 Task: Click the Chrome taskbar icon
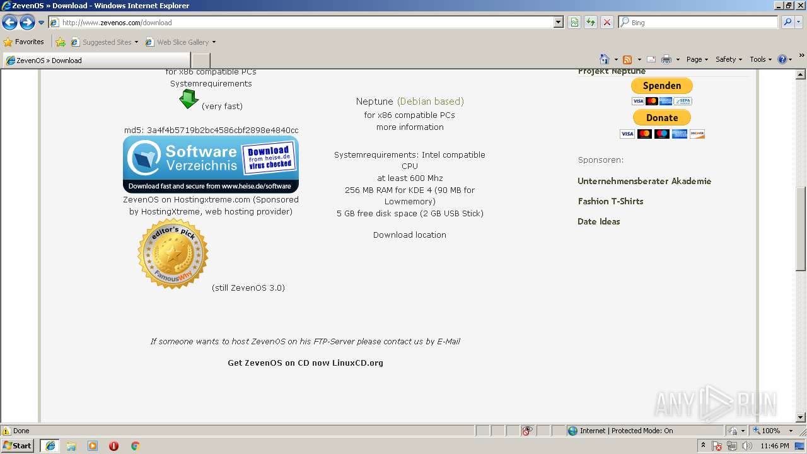click(135, 446)
